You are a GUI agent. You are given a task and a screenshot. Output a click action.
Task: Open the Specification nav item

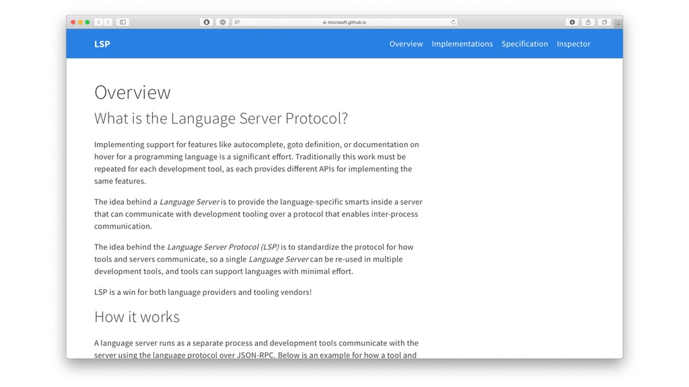click(525, 44)
